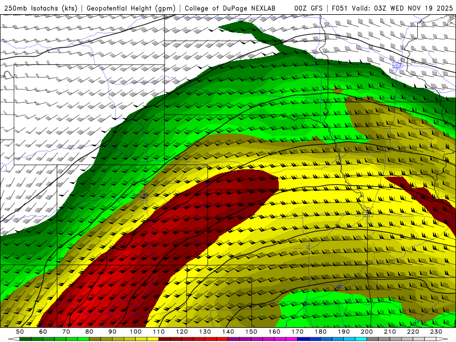Click the '230' value on the color scale
This screenshot has width=456, height=342.
tap(436, 332)
